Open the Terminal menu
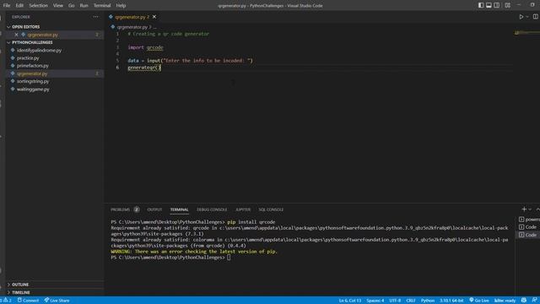Screen dimensions: 540x304 tap(102, 6)
